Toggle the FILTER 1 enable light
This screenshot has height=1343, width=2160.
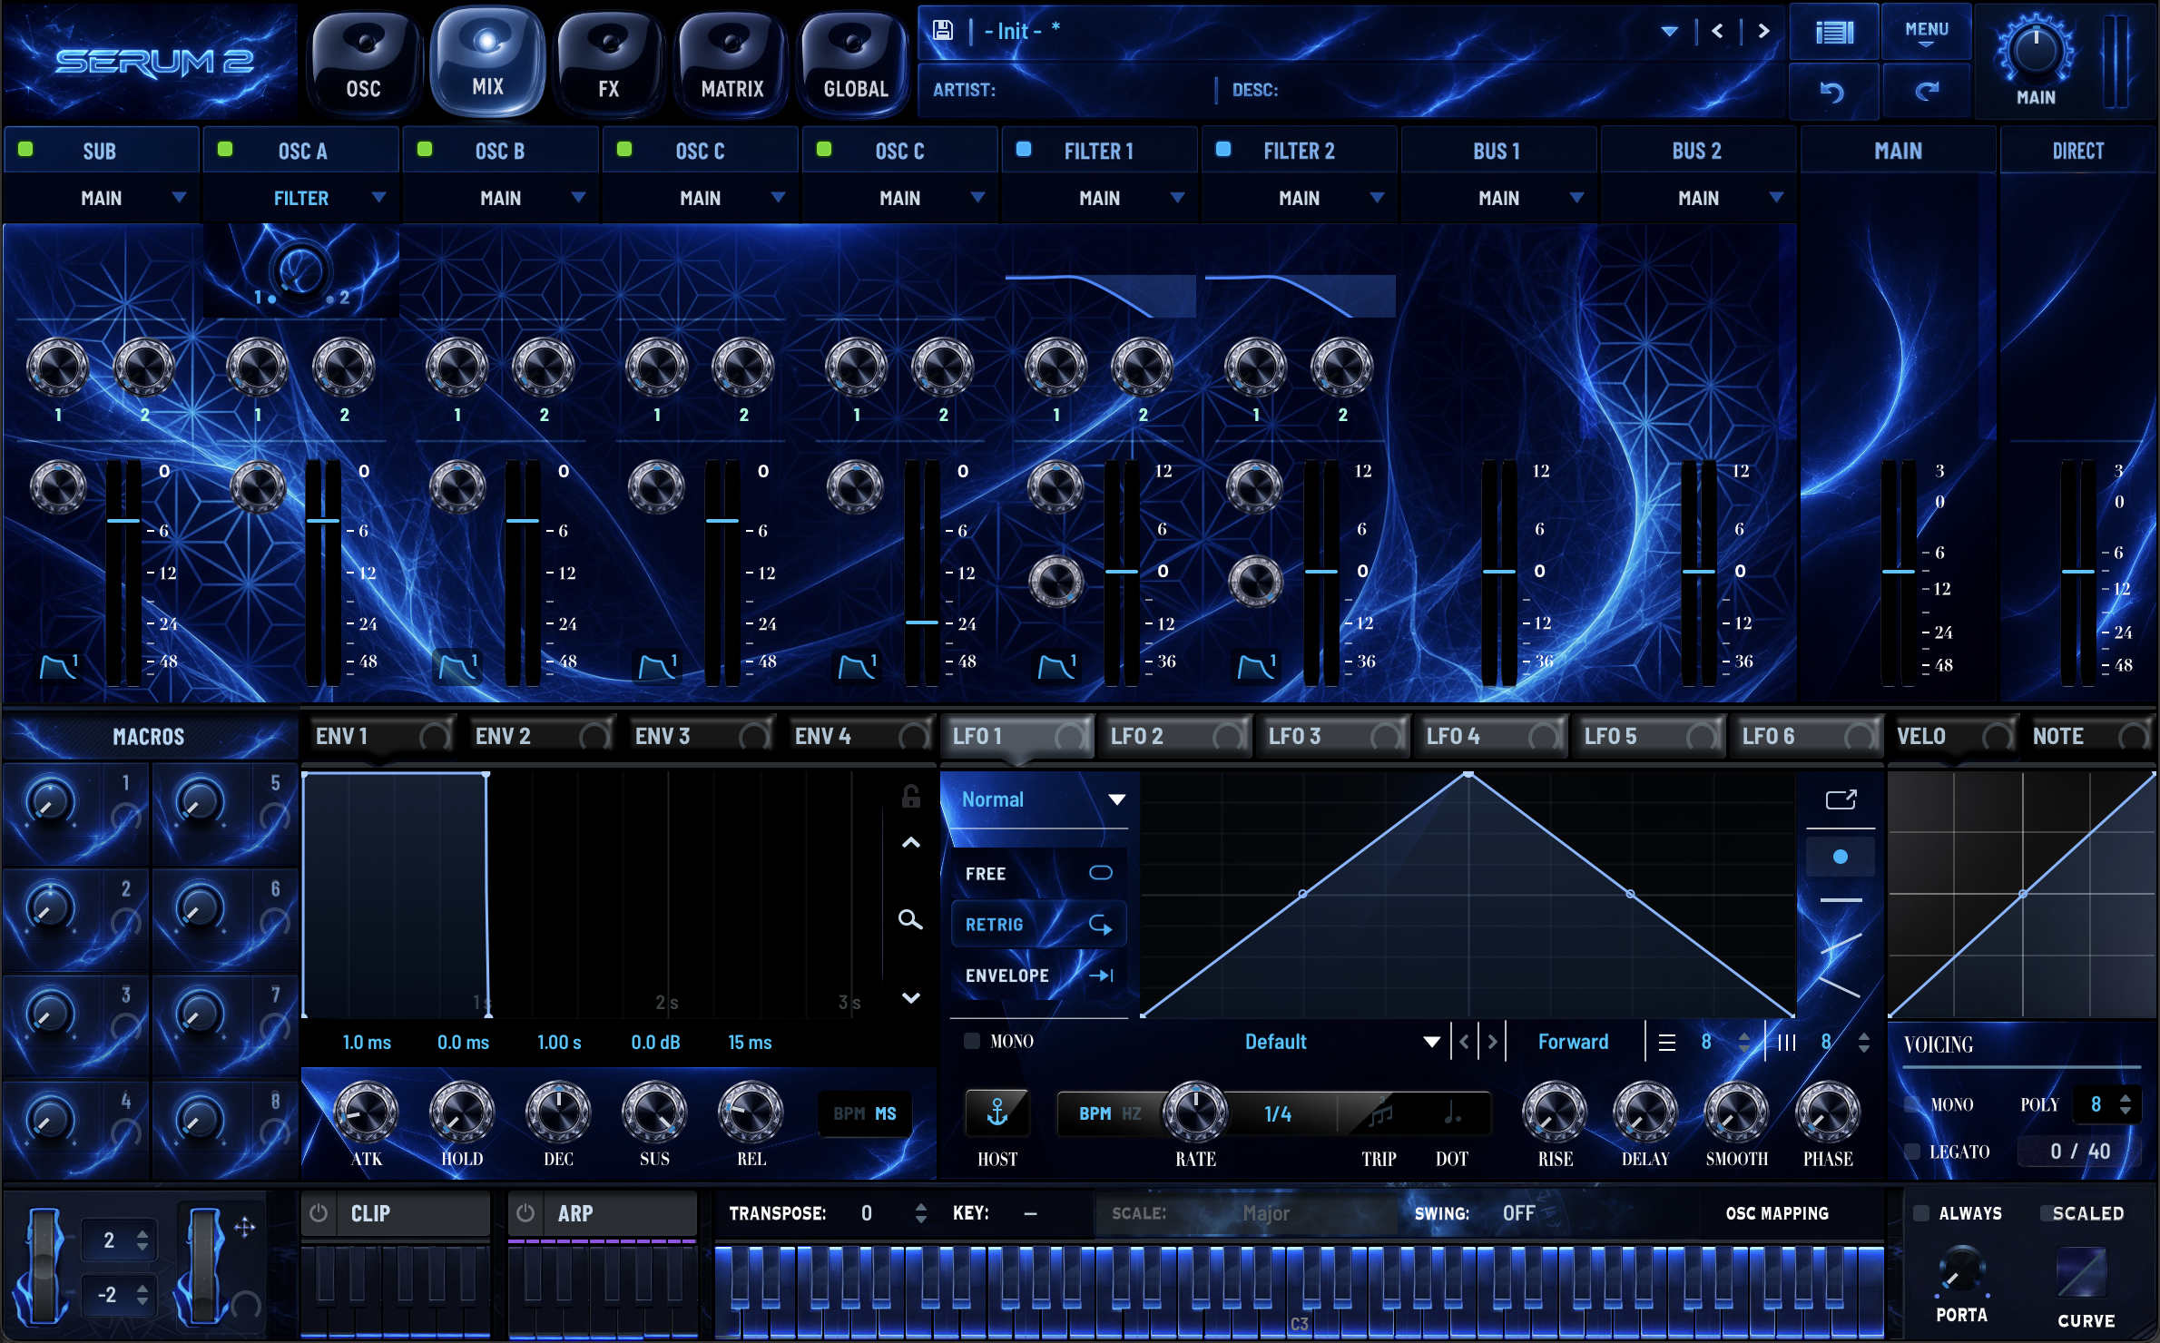tap(1024, 149)
